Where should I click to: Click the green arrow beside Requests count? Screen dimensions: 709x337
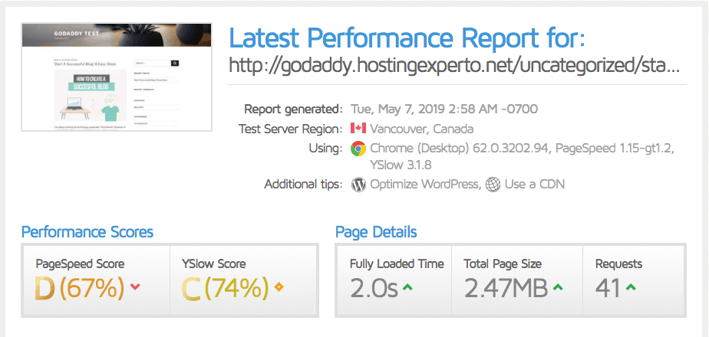coord(631,286)
